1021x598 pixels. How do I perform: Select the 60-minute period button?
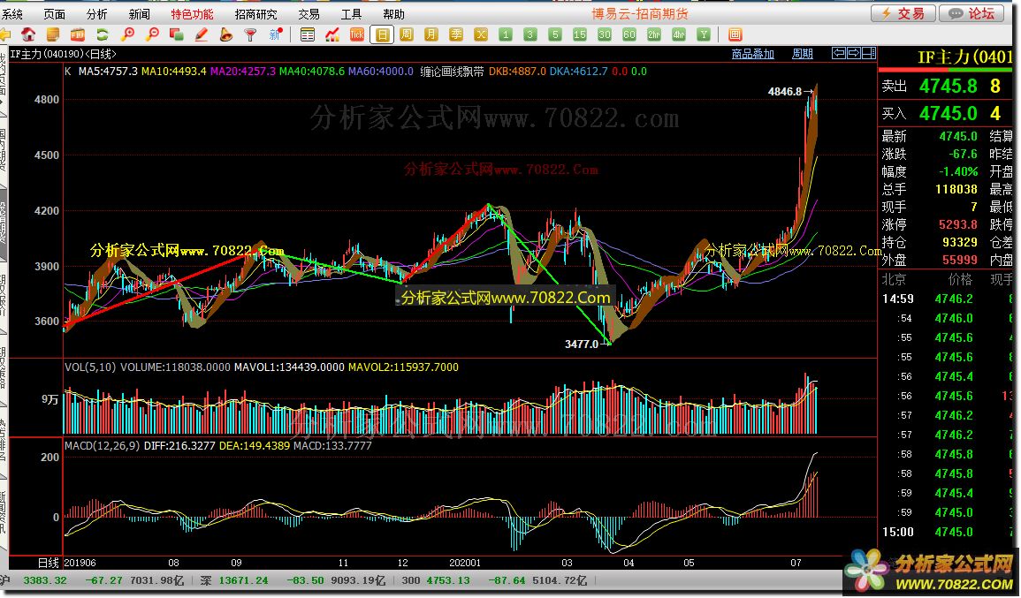tap(629, 34)
